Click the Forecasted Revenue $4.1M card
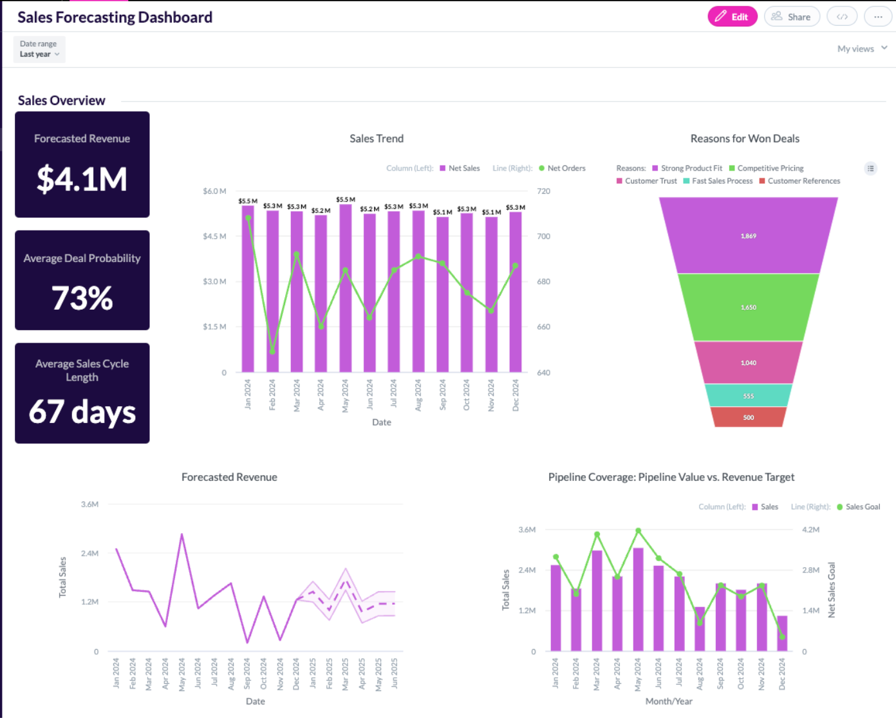Screen dimensions: 896x725 pos(82,165)
